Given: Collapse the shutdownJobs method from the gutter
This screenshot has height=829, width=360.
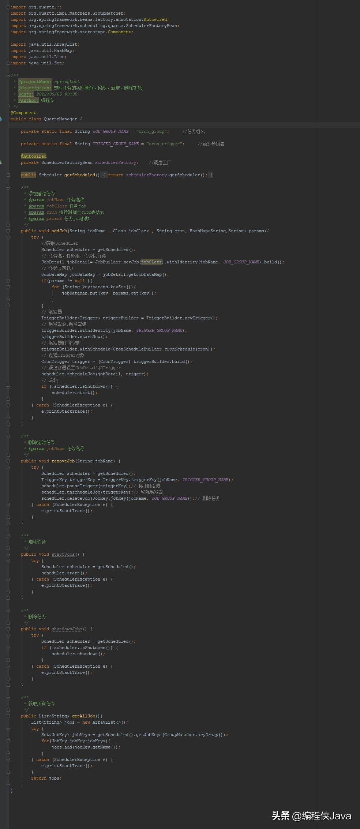Looking at the screenshot, I should point(8,629).
